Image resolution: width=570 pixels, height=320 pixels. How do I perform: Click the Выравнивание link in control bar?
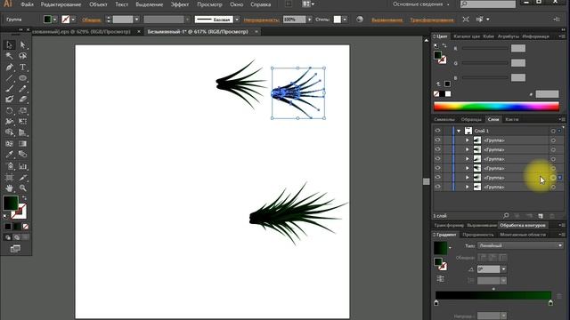(387, 20)
